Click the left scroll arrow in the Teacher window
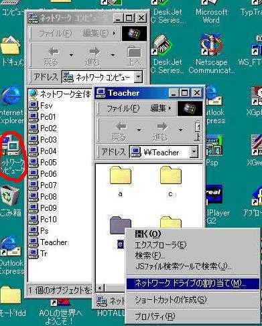 click(x=100, y=288)
